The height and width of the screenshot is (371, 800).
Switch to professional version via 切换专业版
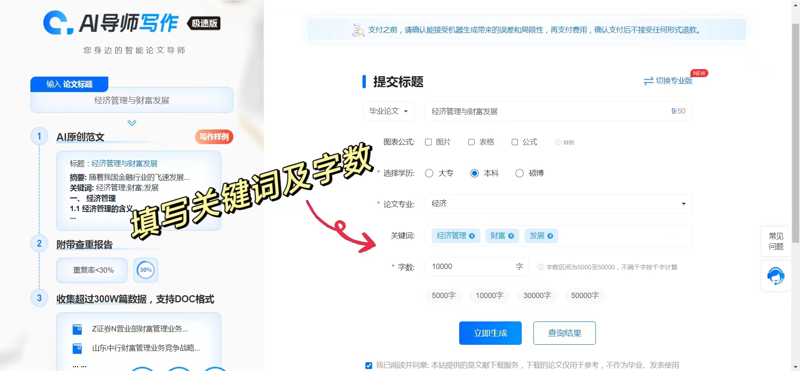point(668,81)
